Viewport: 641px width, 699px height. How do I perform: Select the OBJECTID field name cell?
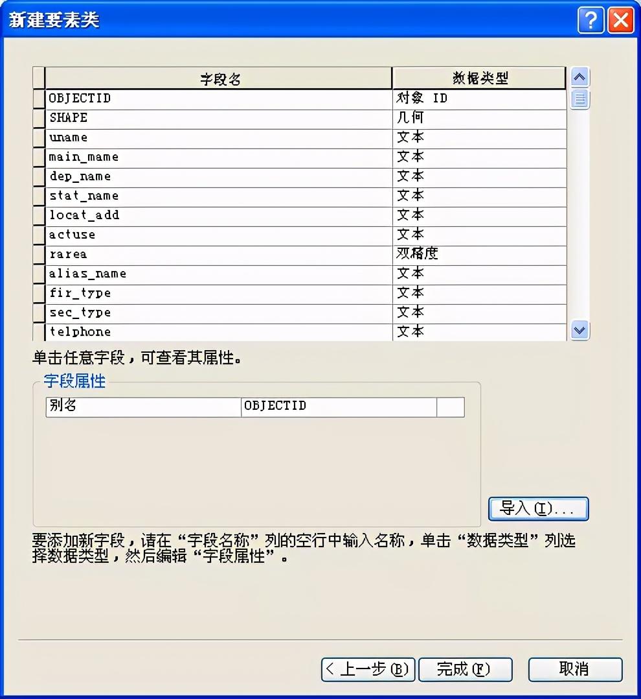(x=219, y=99)
